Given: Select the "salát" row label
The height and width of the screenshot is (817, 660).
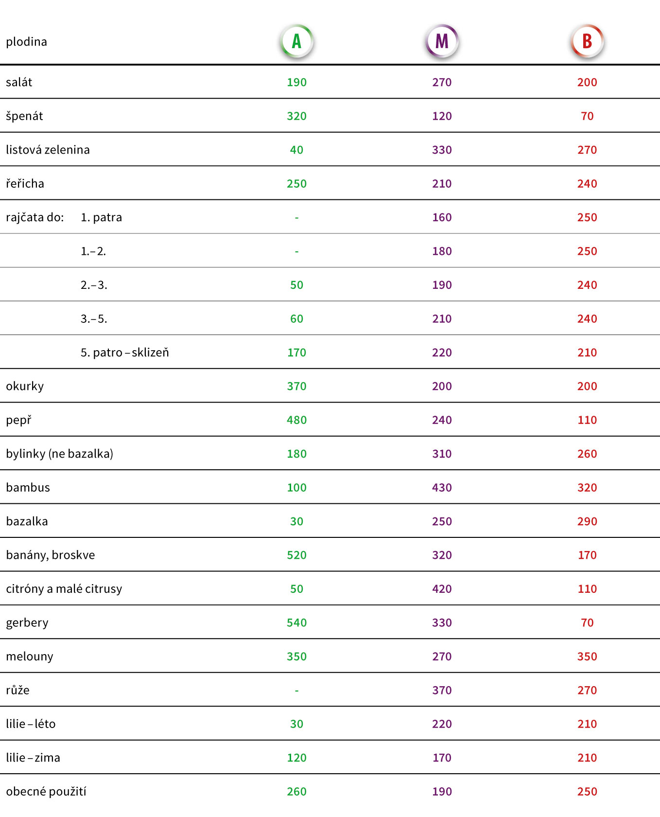Looking at the screenshot, I should pos(19,82).
